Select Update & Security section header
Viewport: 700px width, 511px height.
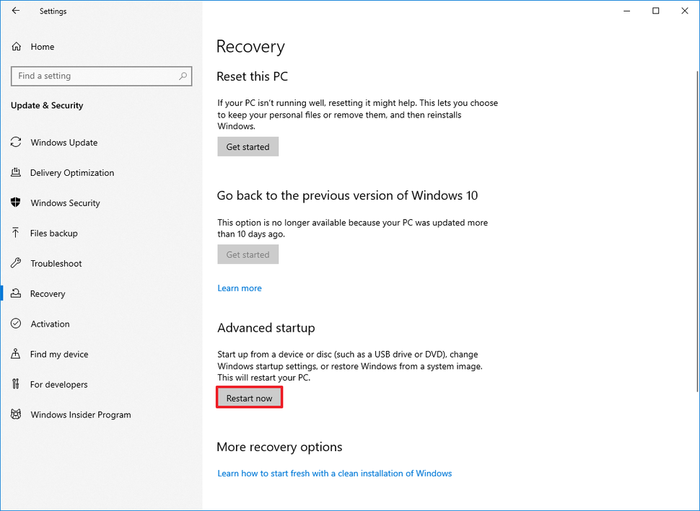pos(46,105)
